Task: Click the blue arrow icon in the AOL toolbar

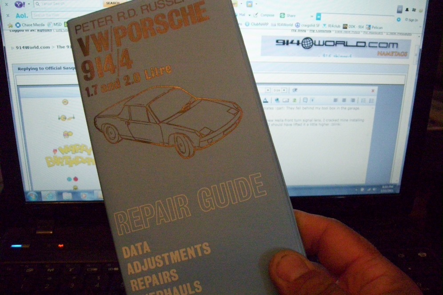Action: coord(319,17)
